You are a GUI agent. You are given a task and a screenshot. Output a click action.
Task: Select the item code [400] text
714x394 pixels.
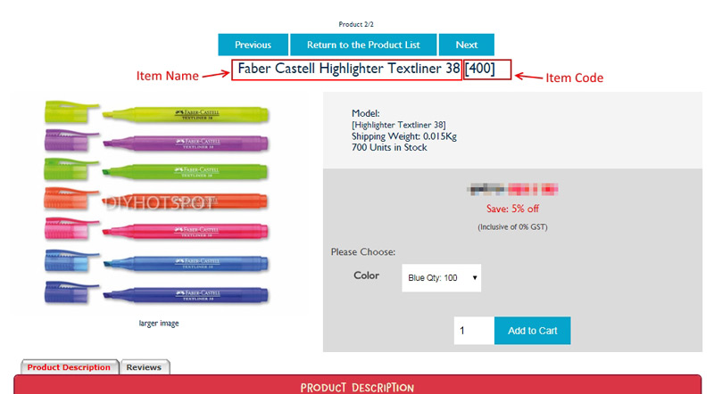tap(479, 69)
